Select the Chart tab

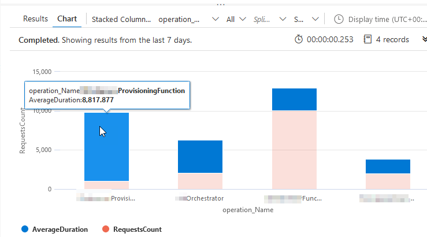(68, 18)
